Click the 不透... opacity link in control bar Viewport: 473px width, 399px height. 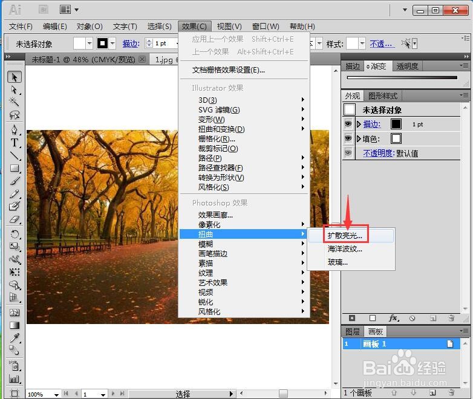pos(382,44)
